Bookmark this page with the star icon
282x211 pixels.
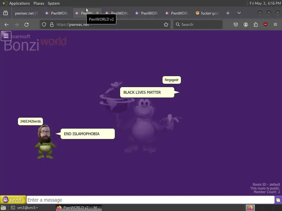tap(166, 24)
